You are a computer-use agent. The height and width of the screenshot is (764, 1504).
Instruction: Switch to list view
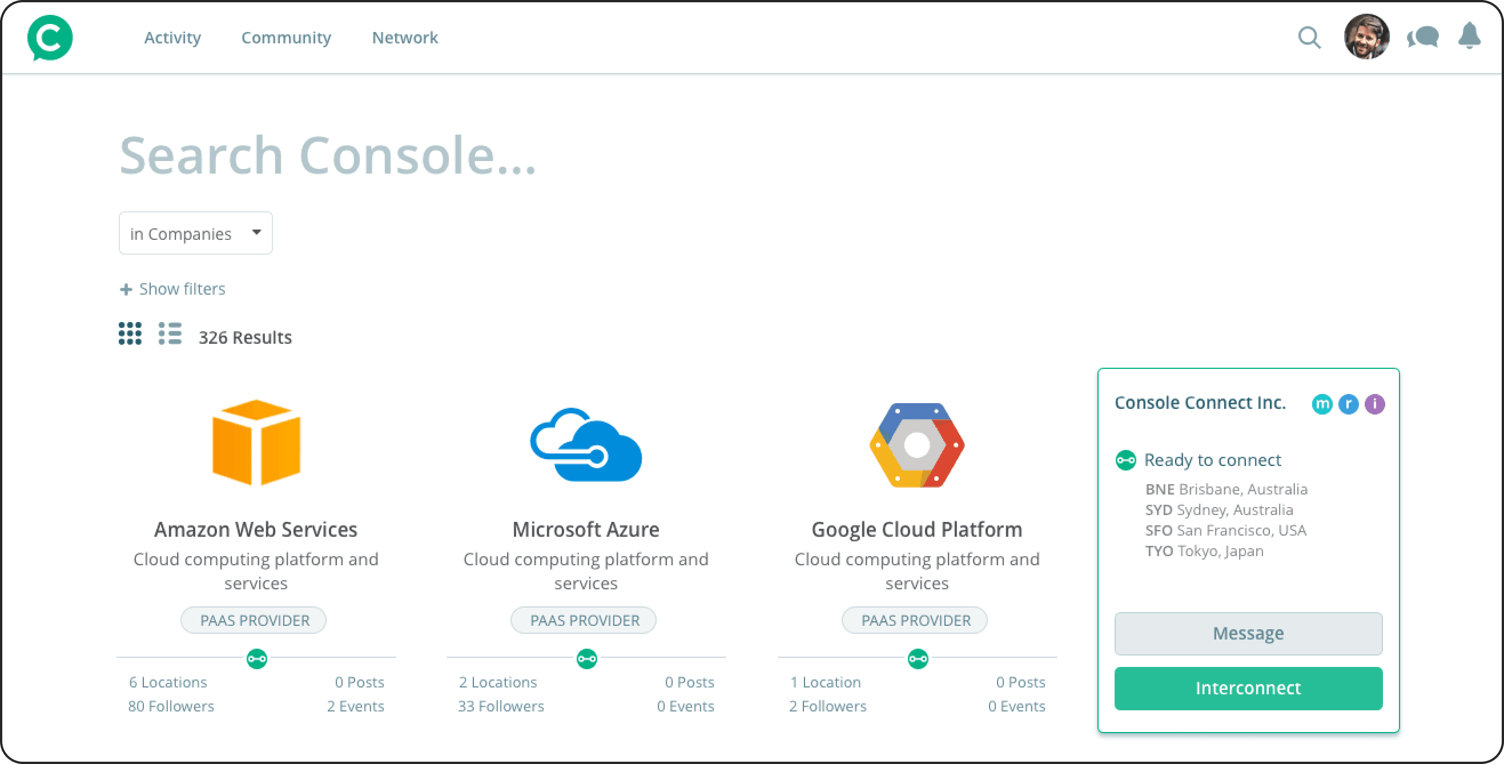tap(170, 334)
